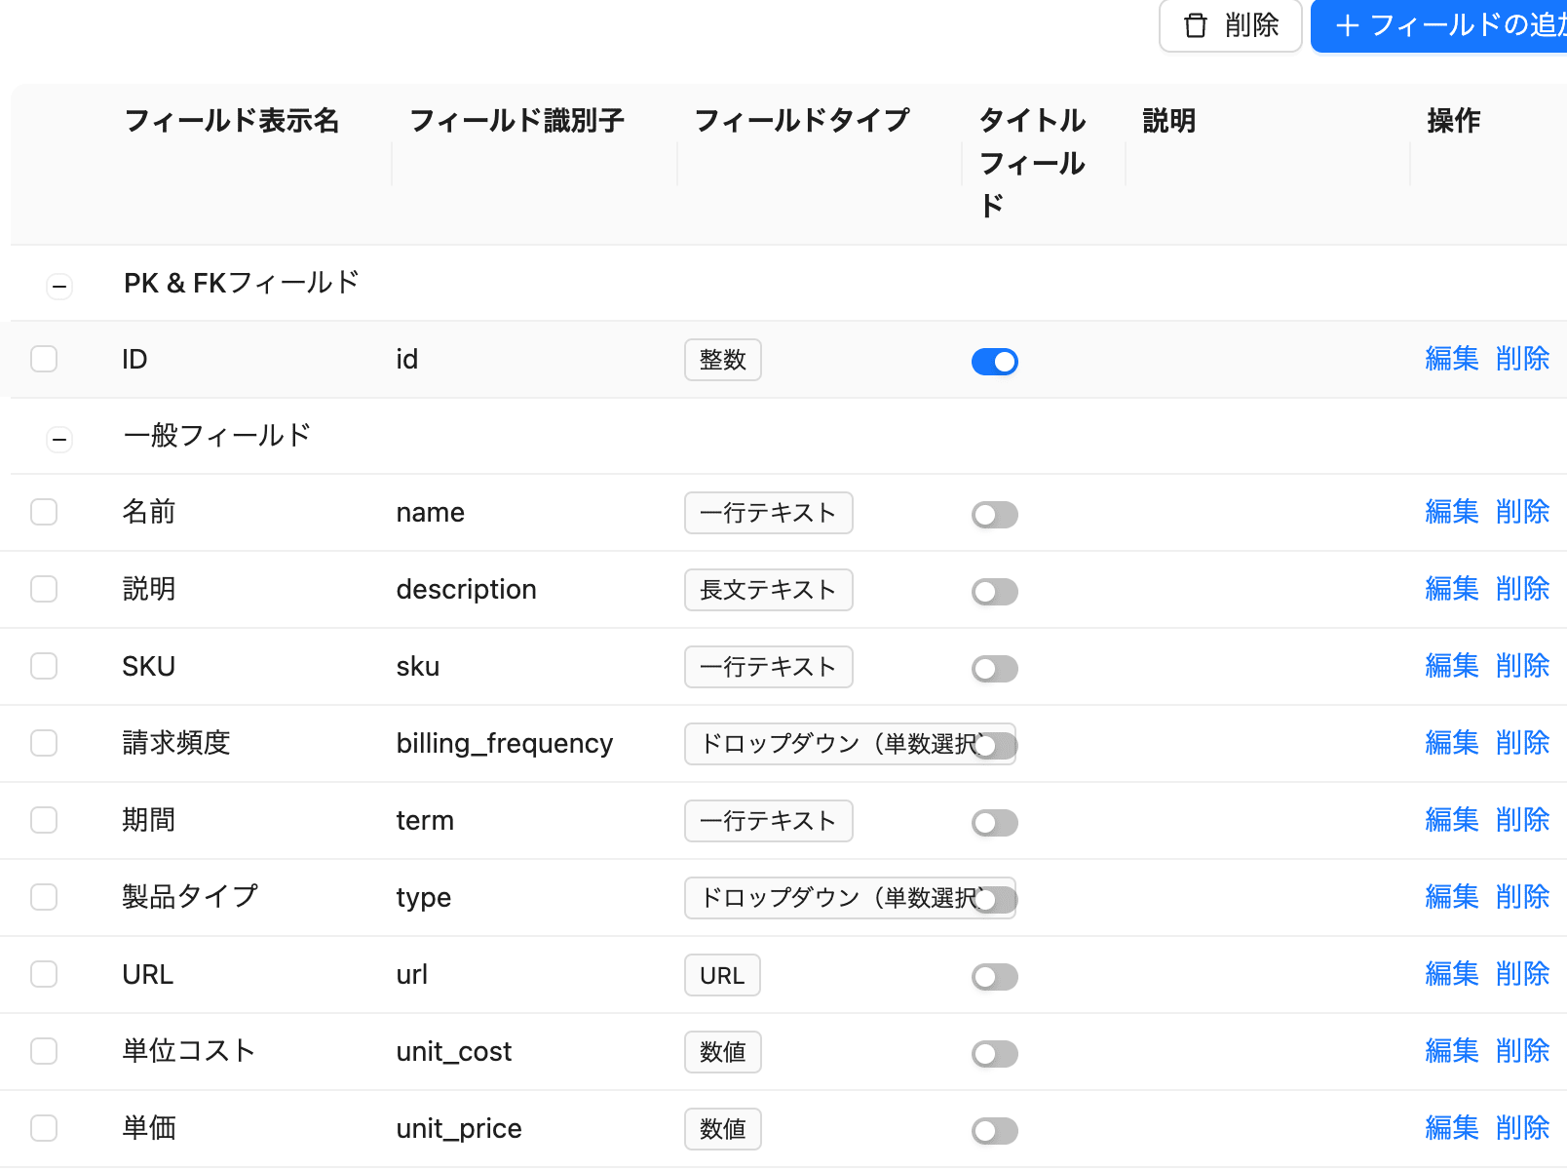Delete the sku field via 削除
The width and height of the screenshot is (1567, 1170).
[1523, 666]
